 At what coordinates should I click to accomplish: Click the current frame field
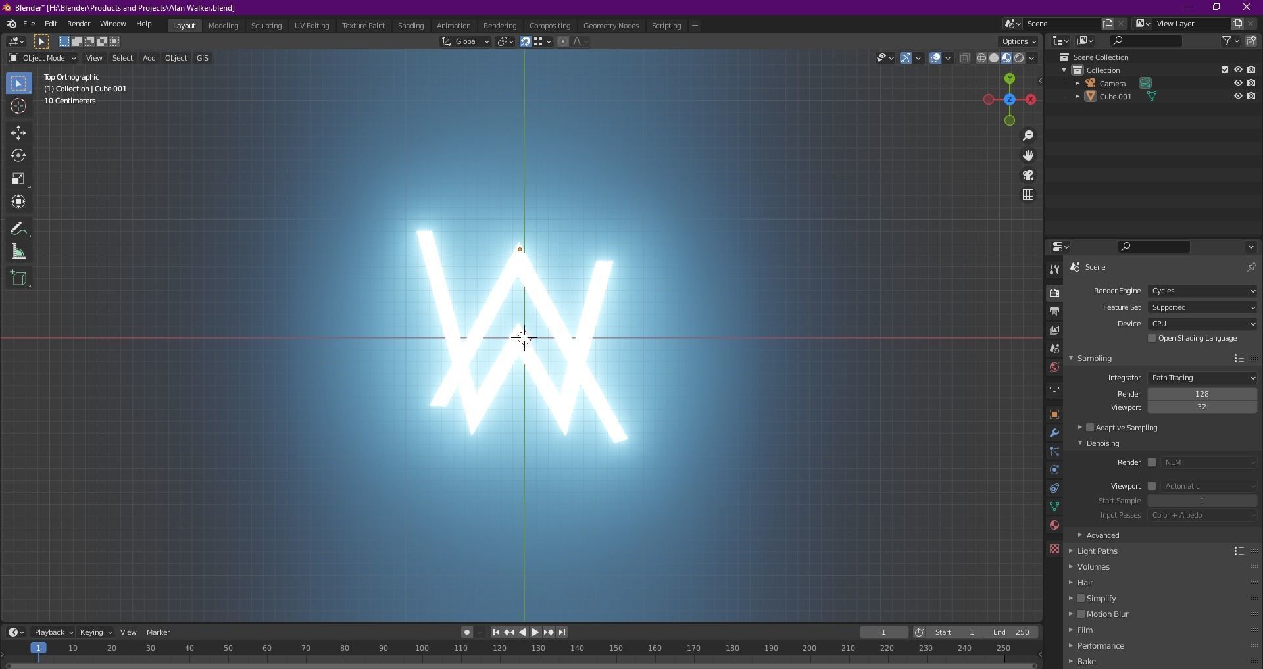[884, 632]
